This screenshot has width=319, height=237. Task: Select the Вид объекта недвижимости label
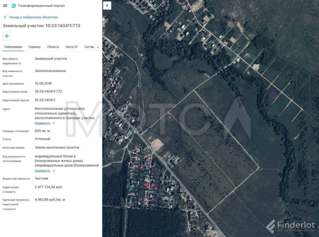12,61
